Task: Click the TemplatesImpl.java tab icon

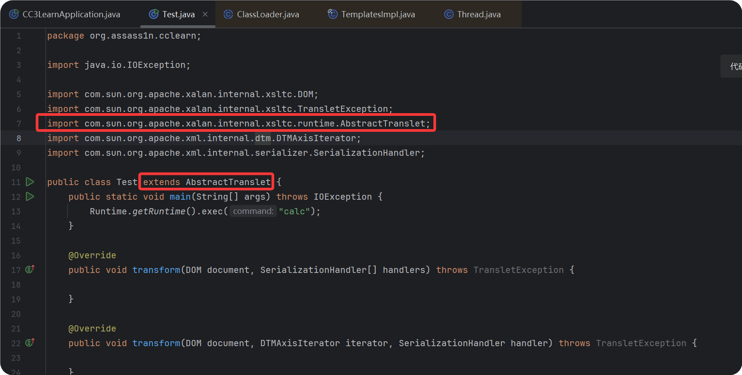Action: (333, 14)
